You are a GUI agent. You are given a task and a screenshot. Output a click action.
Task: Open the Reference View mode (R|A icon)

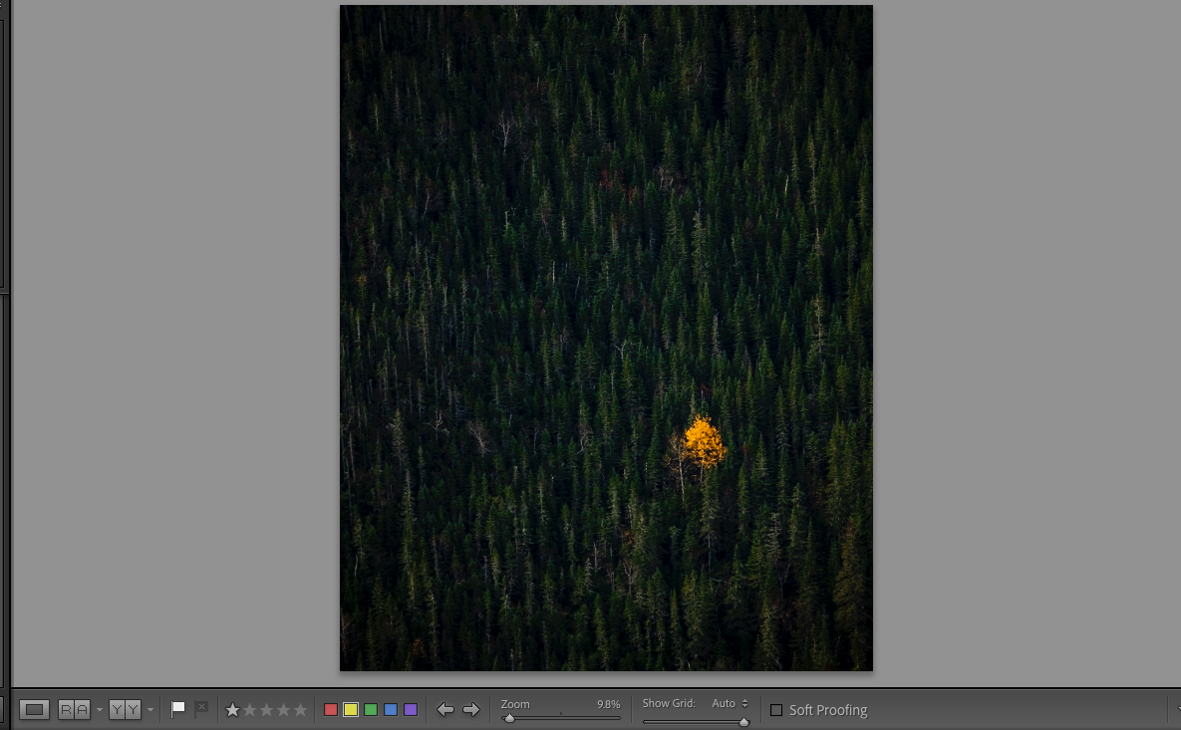pos(75,709)
